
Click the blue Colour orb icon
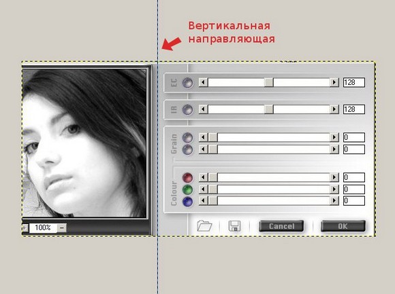pos(187,202)
